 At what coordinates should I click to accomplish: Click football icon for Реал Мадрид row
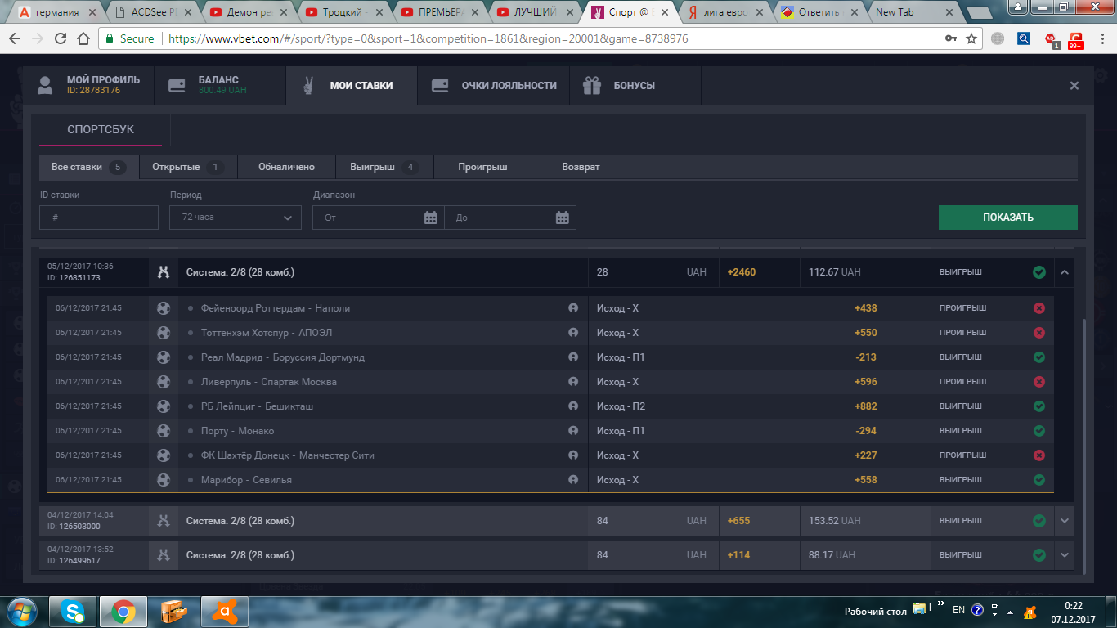(164, 357)
